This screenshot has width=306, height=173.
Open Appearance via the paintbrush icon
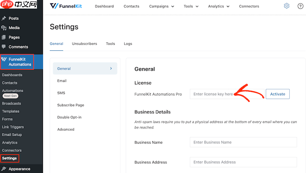point(4,169)
